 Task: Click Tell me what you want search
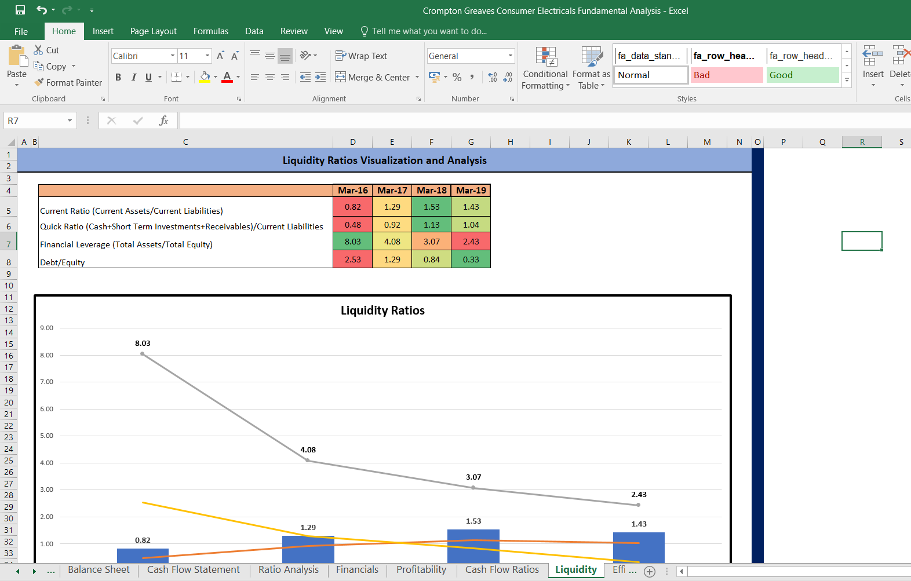(x=424, y=31)
